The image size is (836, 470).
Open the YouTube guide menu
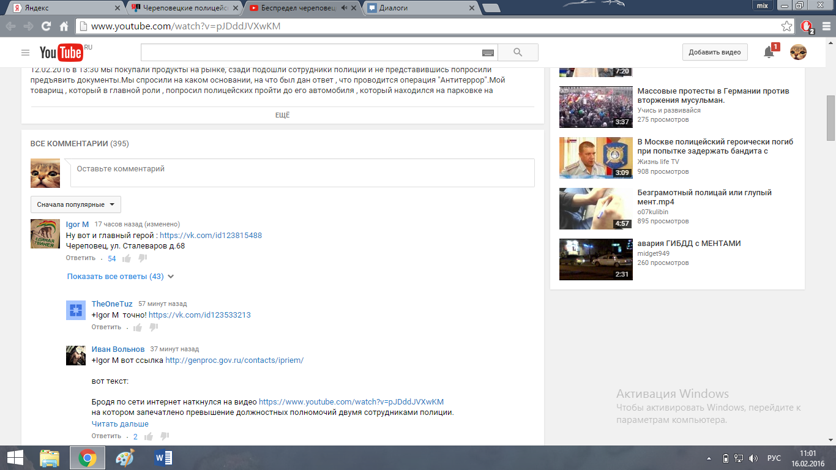[25, 53]
